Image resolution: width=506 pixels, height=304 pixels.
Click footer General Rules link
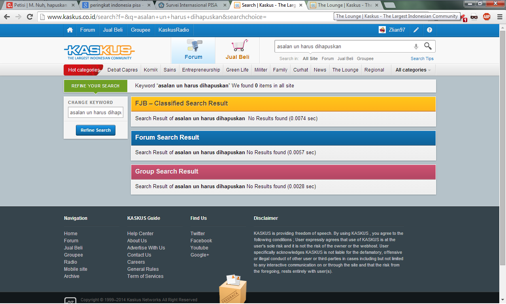(143, 269)
